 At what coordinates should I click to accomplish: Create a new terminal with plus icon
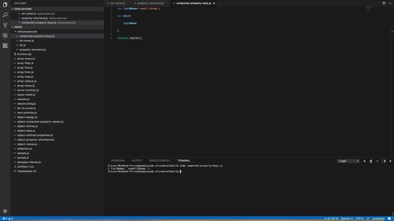tap(364, 161)
